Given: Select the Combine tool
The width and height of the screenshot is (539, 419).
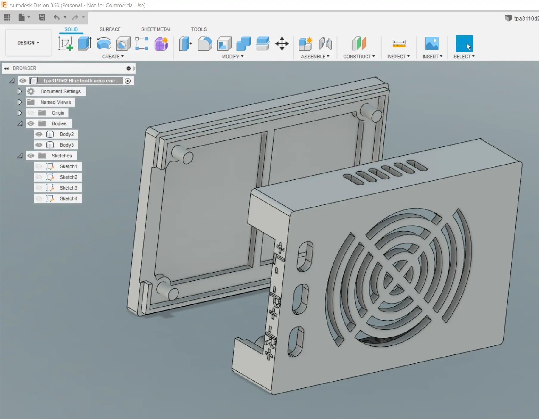Looking at the screenshot, I should click(243, 43).
